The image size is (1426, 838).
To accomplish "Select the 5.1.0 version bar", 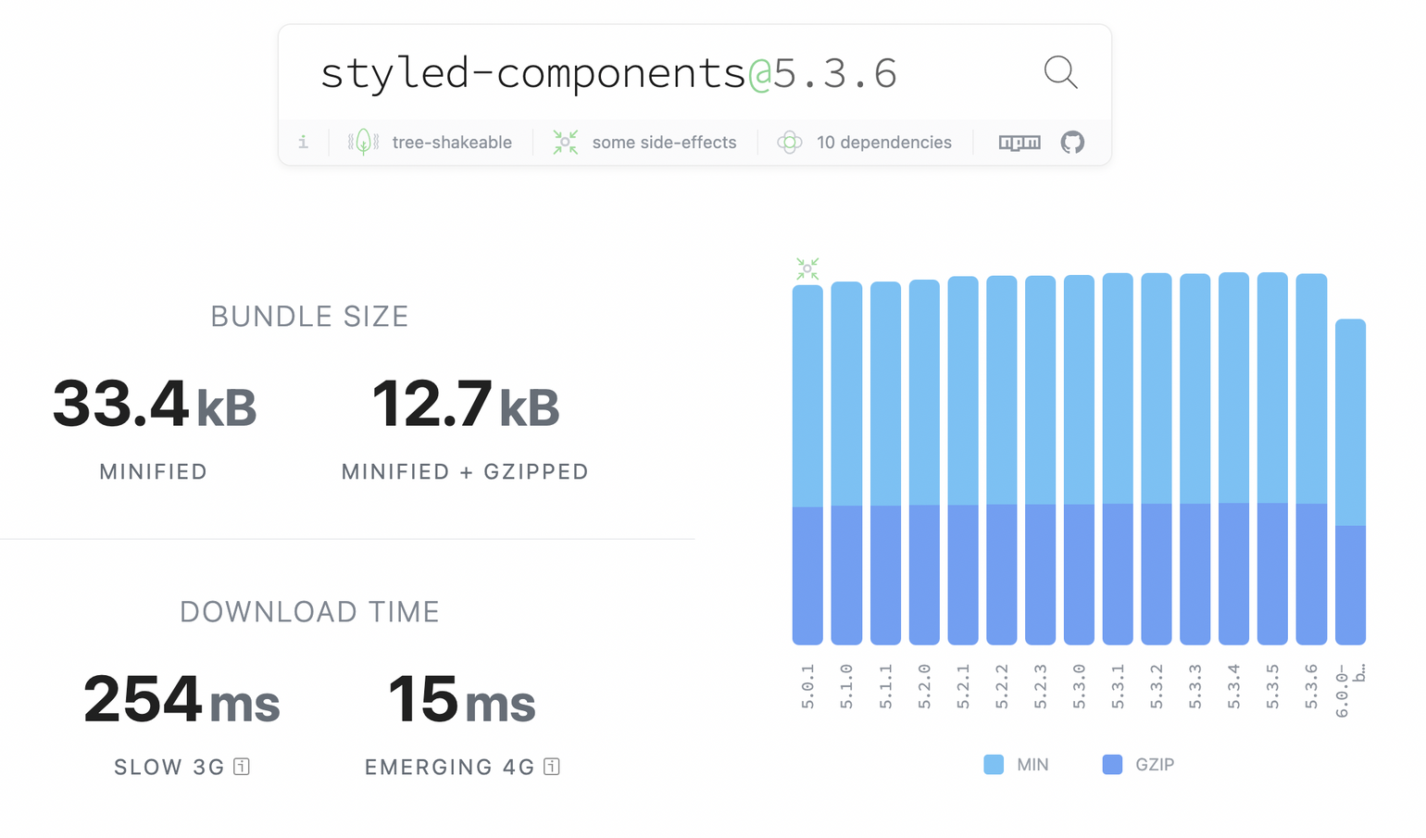I will pos(846,463).
